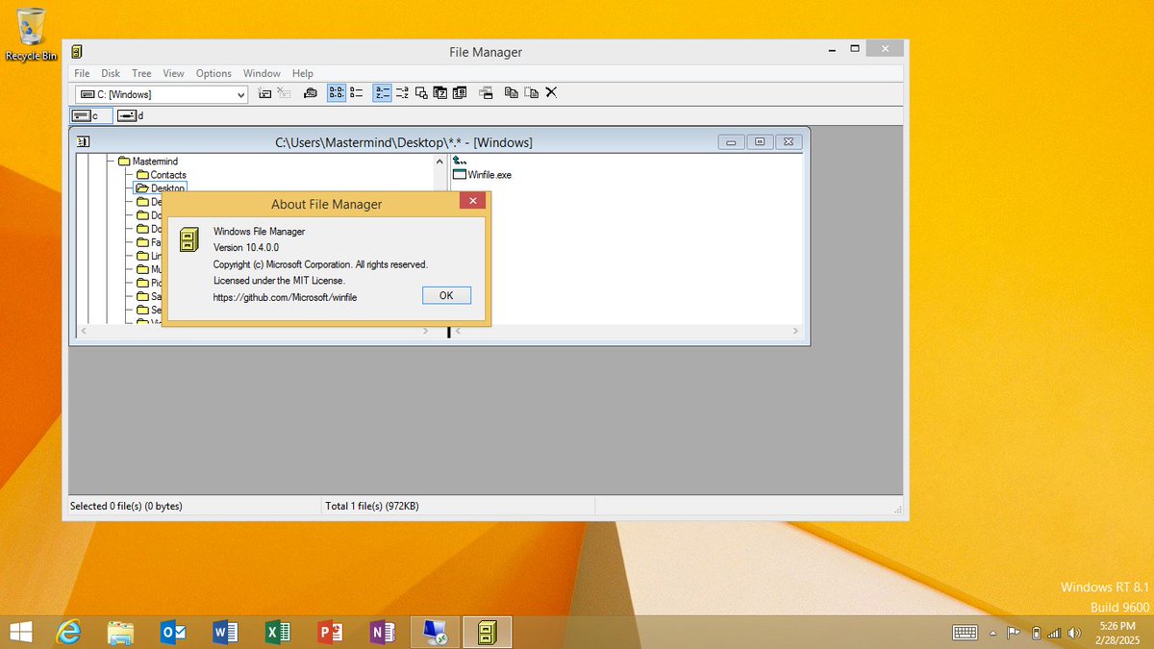Click the Licensed under the MIT License text

coord(279,281)
